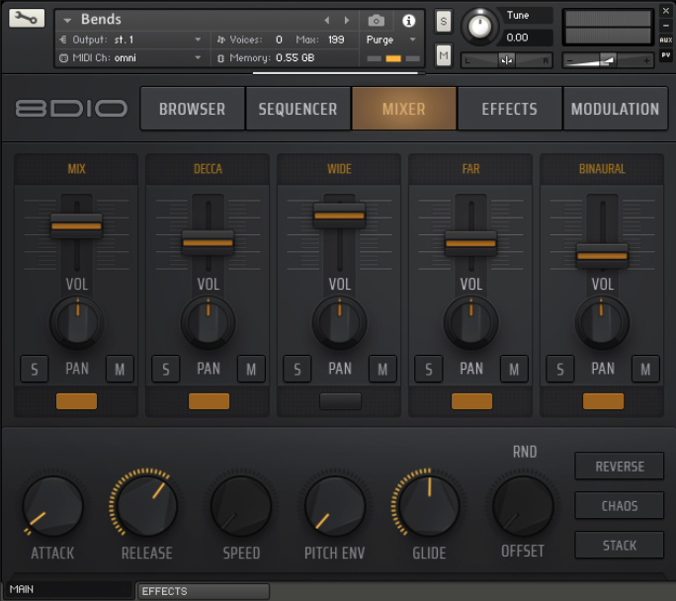Click the output routing icon beside Output
The image size is (676, 601).
coord(63,40)
